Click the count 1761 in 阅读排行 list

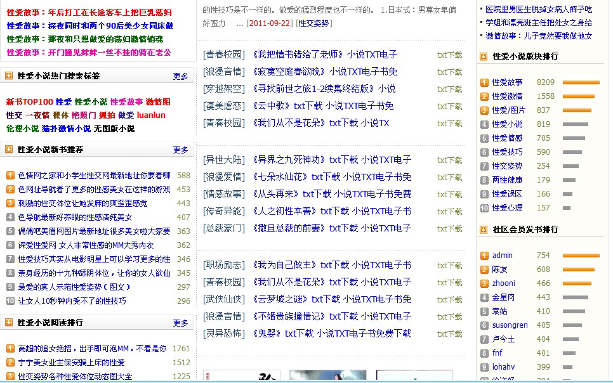(181, 349)
